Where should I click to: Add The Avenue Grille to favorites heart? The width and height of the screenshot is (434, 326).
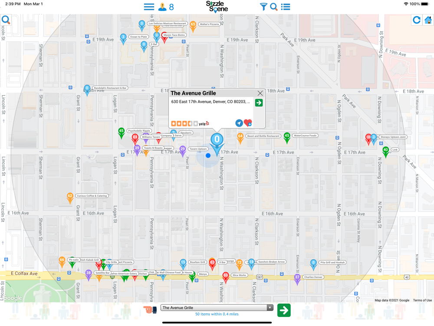(x=248, y=123)
